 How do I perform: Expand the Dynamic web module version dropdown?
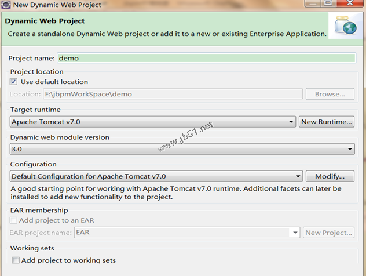click(x=182, y=149)
